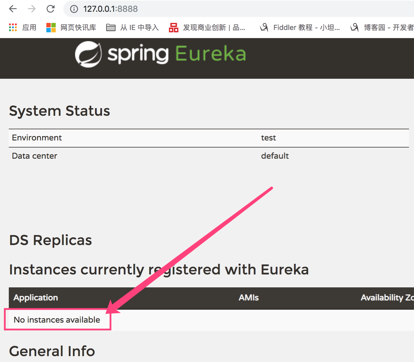
Task: Select the Environment row label
Action: [x=37, y=138]
